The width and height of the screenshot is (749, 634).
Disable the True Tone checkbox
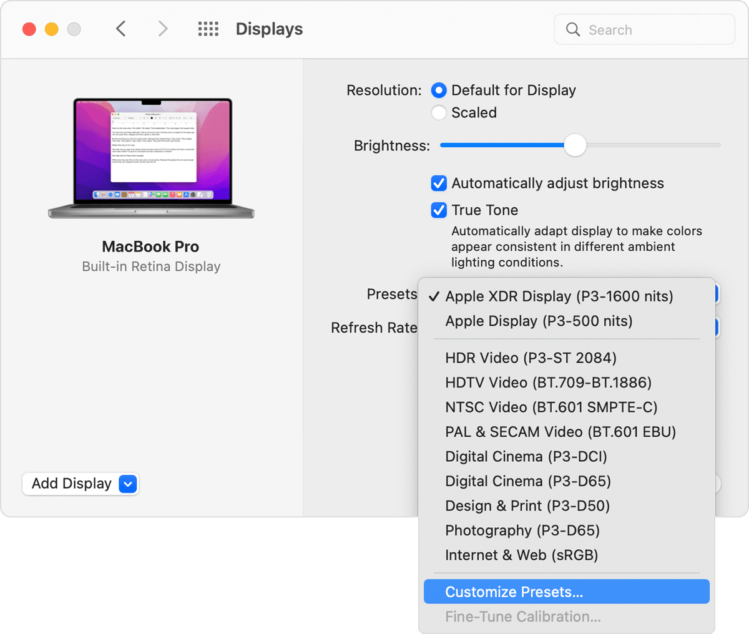(x=439, y=210)
